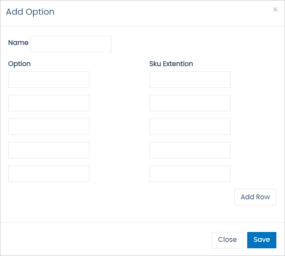
Task: Click the Sku Extention column header label
Action: [x=171, y=64]
